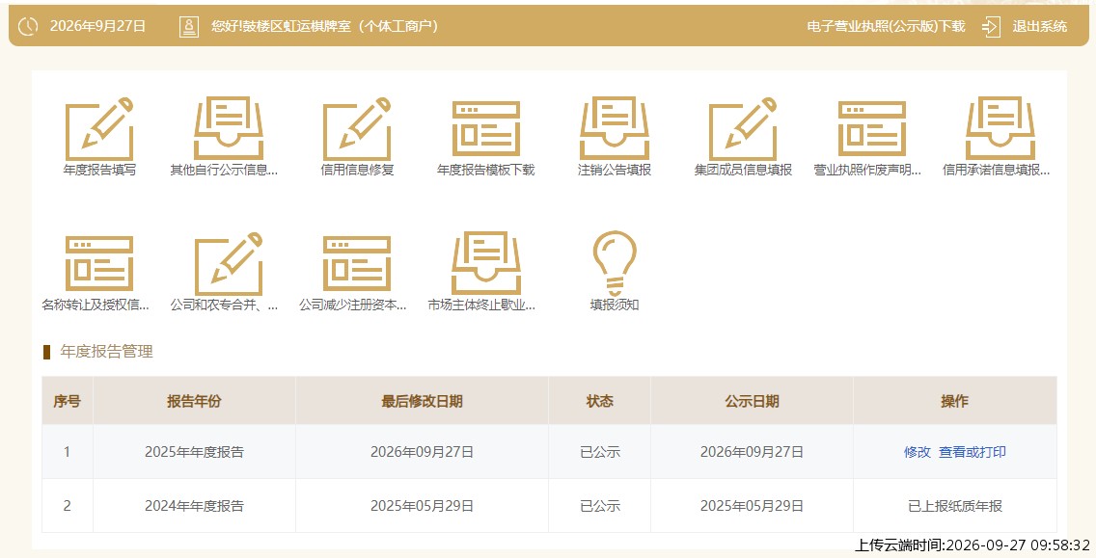Viewport: 1096px width, 558px height.
Task: Select the 注销公告填报 icon
Action: [615, 128]
